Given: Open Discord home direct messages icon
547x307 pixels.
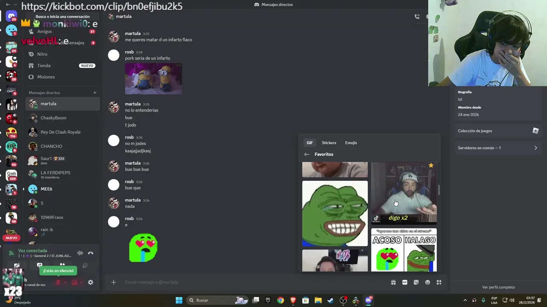Looking at the screenshot, I should 12,16.
